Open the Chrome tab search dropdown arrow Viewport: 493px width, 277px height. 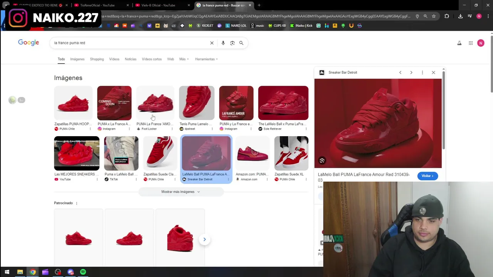(x=6, y=5)
